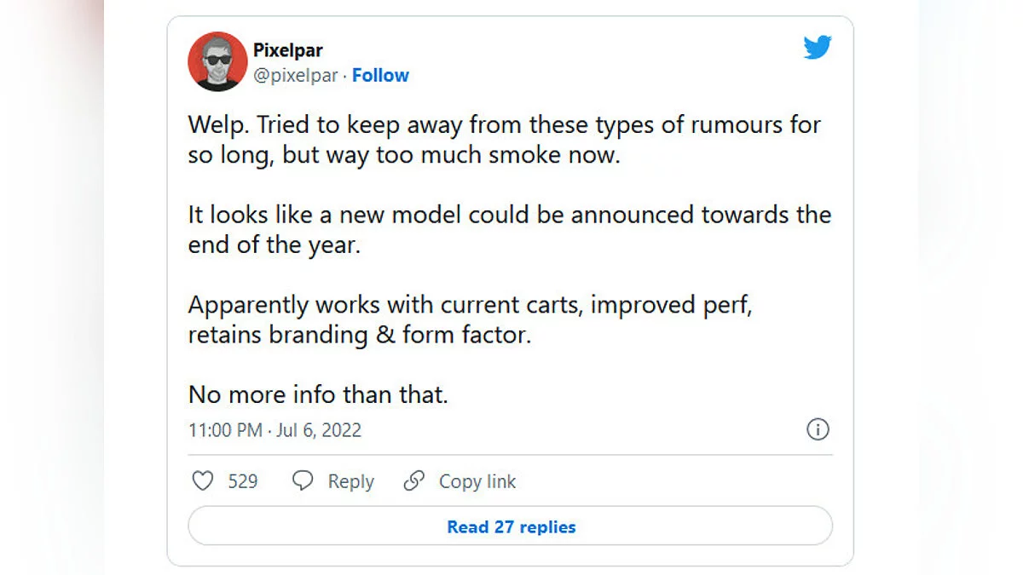
Task: Click the reply speech bubble icon
Action: coord(303,481)
